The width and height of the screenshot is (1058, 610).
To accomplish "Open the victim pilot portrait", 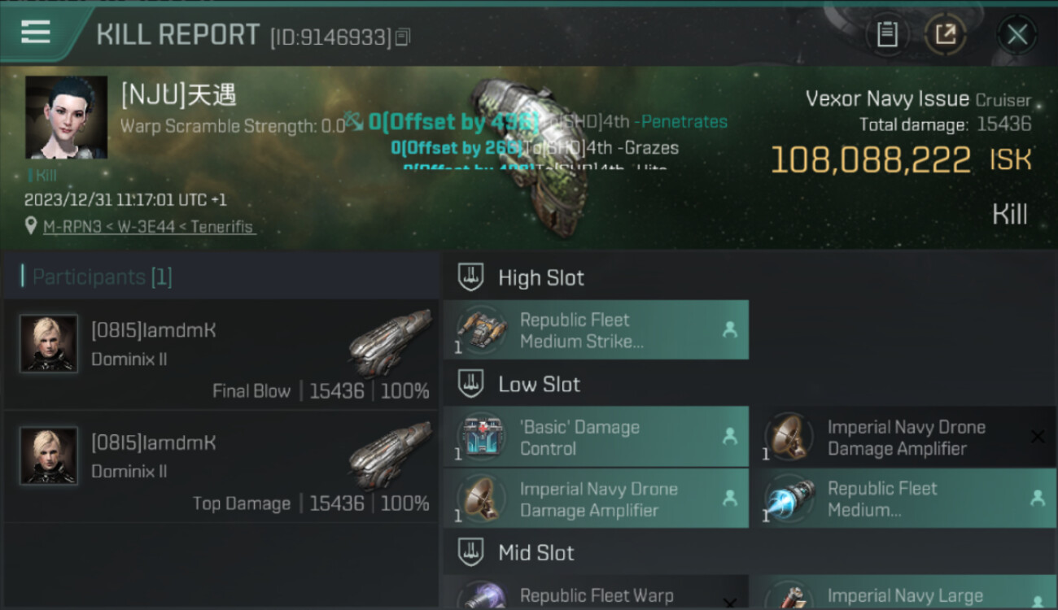I will click(x=67, y=117).
